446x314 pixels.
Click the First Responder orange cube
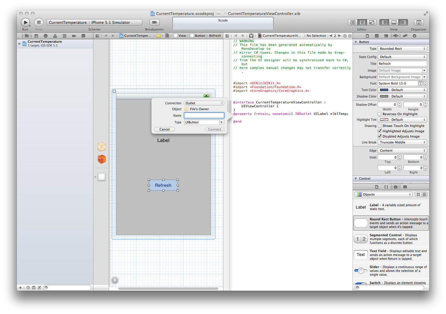point(102,159)
